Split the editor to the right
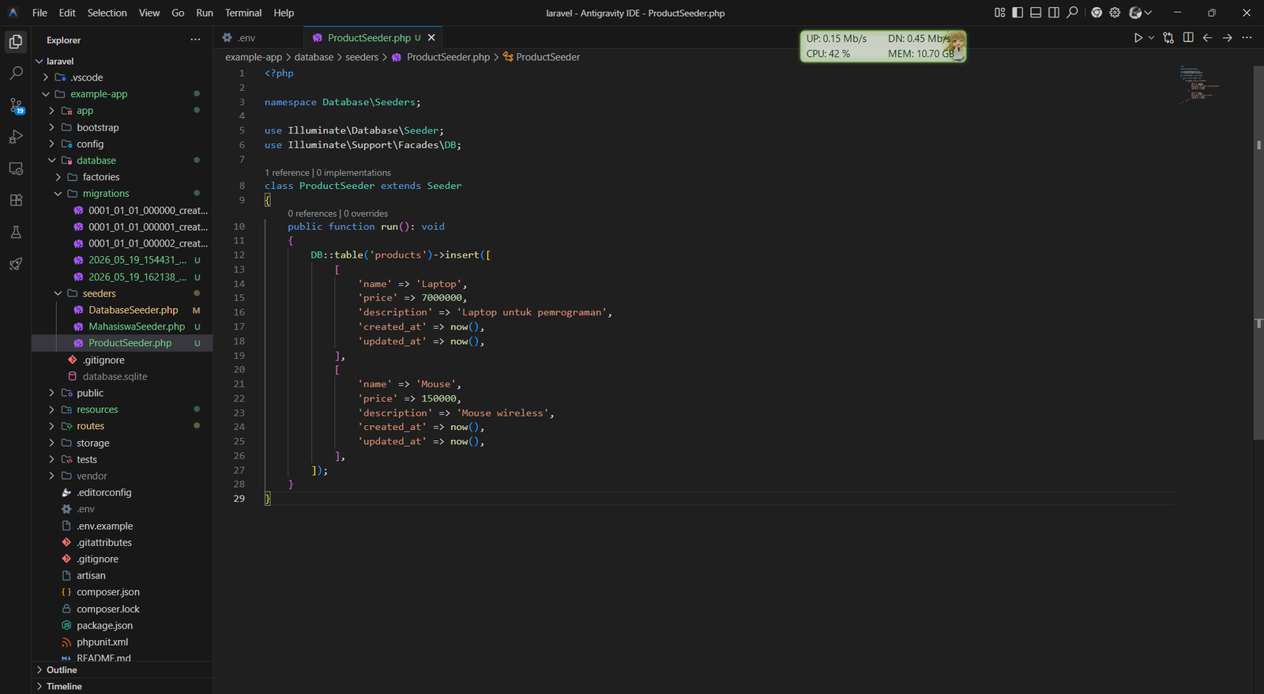The width and height of the screenshot is (1264, 694). tap(1188, 38)
